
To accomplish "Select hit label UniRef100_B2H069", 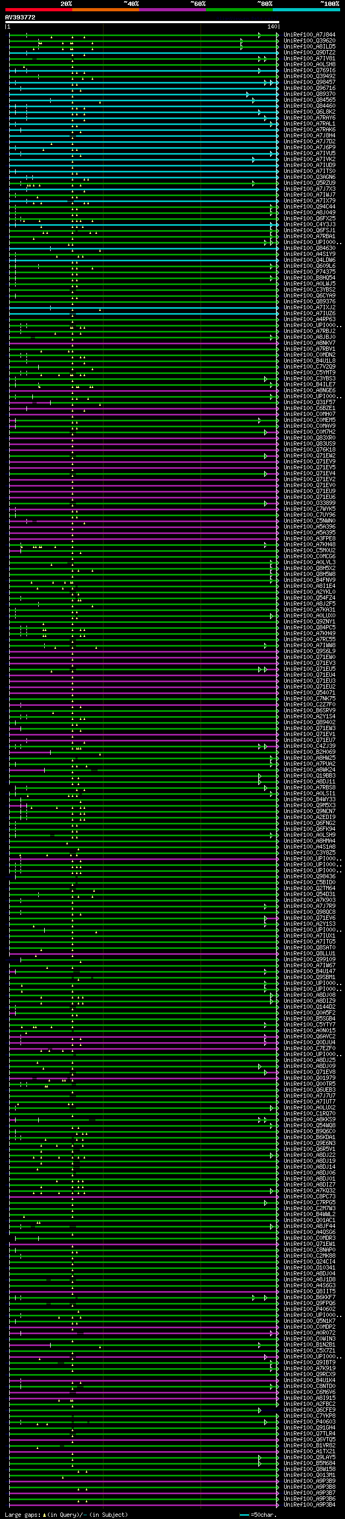I will click(x=309, y=752).
